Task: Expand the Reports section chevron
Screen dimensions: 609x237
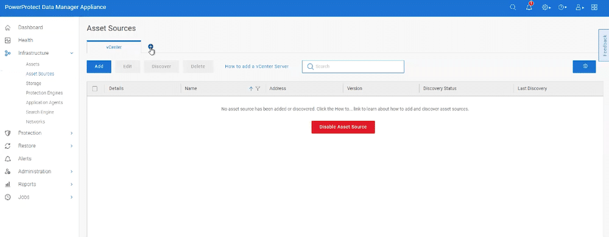Action: coord(71,185)
